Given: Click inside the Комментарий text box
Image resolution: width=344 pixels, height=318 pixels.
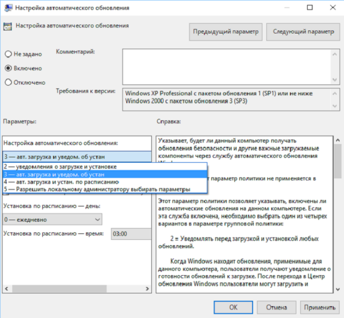Looking at the screenshot, I should 227,67.
